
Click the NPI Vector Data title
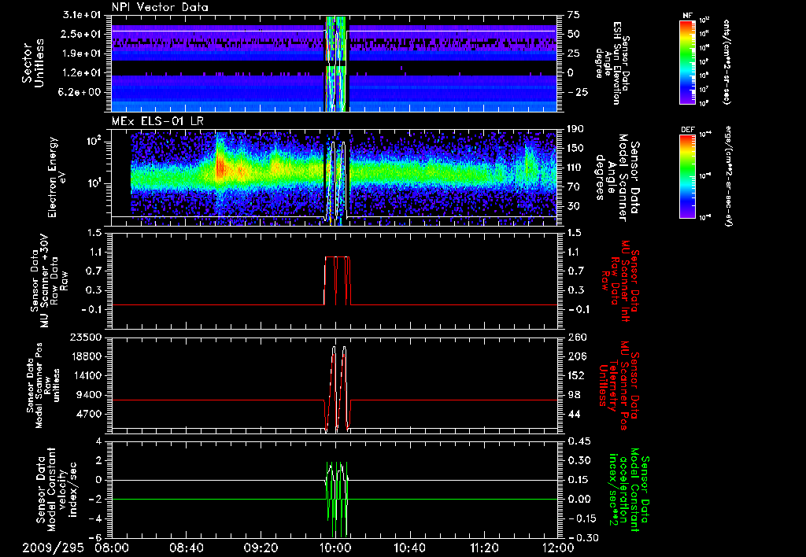coord(160,7)
